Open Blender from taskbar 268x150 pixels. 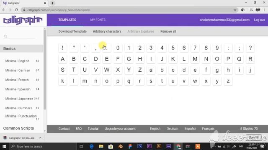click(120, 146)
